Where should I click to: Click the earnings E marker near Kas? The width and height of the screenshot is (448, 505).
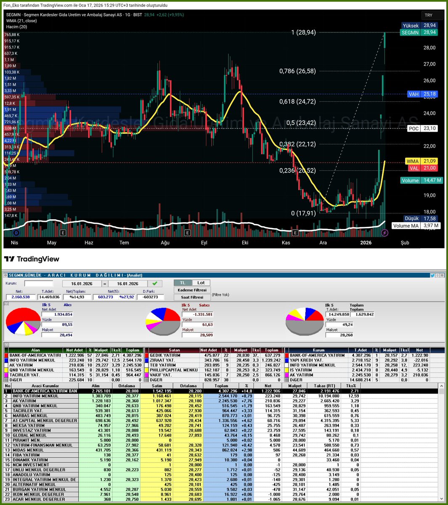tap(296, 233)
